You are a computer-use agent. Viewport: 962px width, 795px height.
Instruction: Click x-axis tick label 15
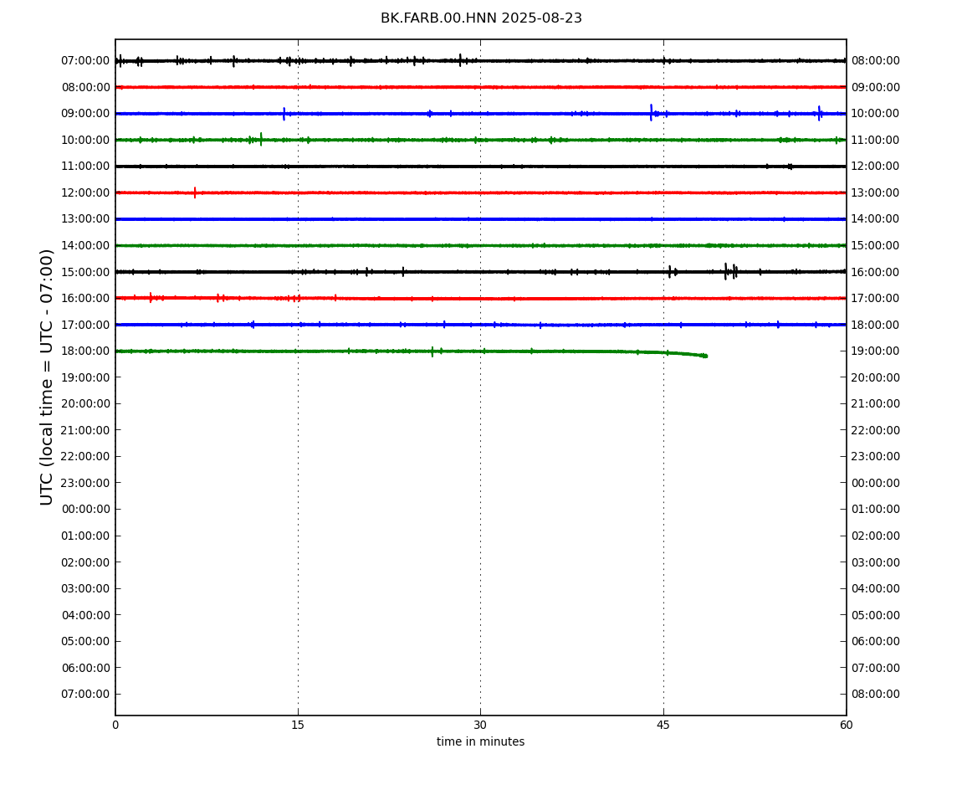298,725
